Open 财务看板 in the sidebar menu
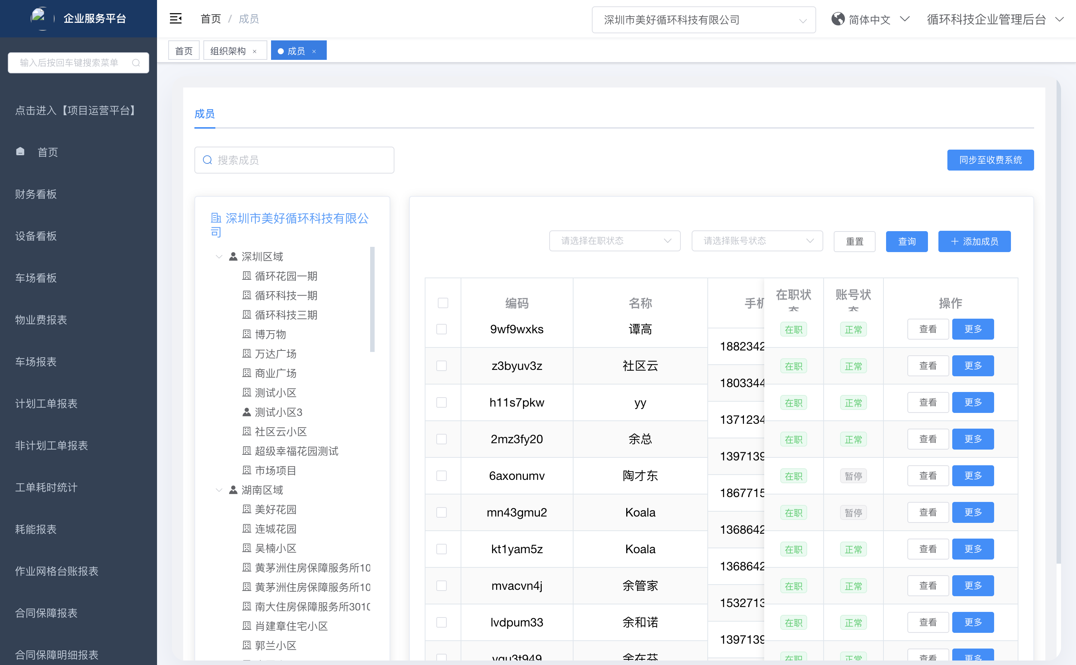This screenshot has width=1076, height=665. click(x=36, y=194)
